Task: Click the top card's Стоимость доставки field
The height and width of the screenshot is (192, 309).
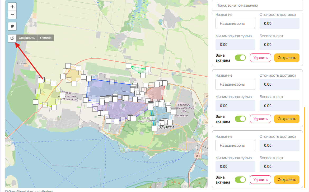Action: point(279,23)
